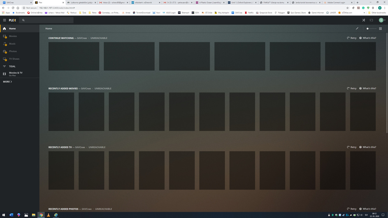Click the CONTINUE WATCHING heading

point(61,38)
